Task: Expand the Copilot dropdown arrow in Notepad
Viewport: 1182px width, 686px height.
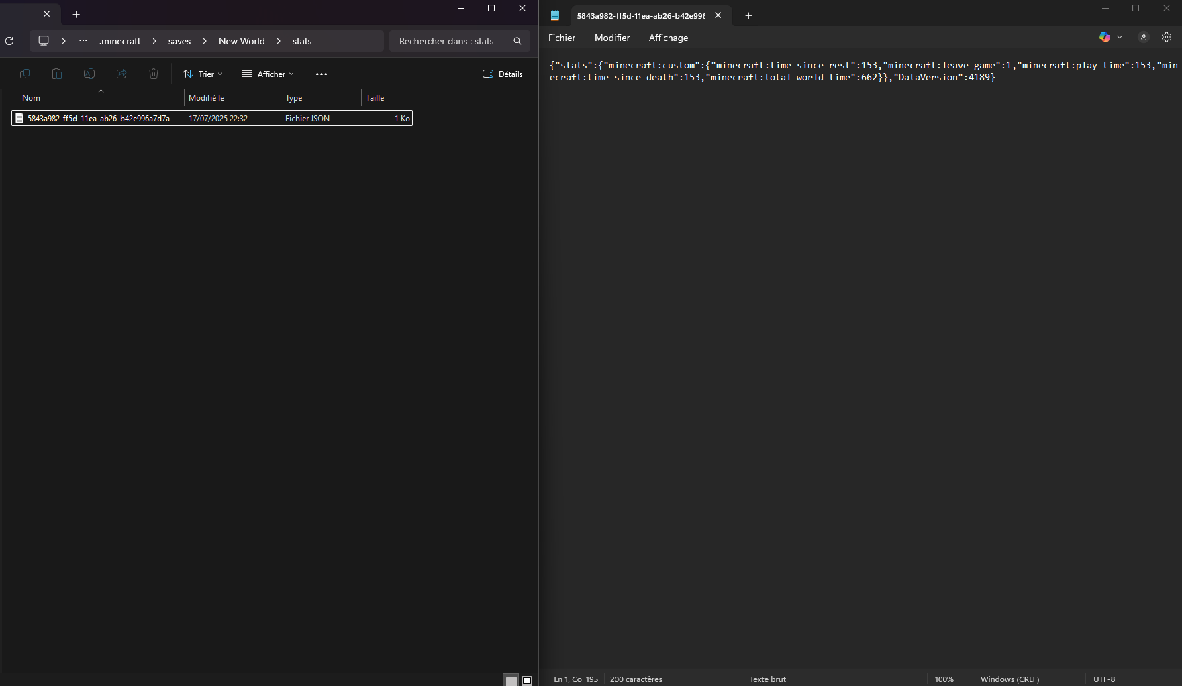Action: pos(1120,37)
